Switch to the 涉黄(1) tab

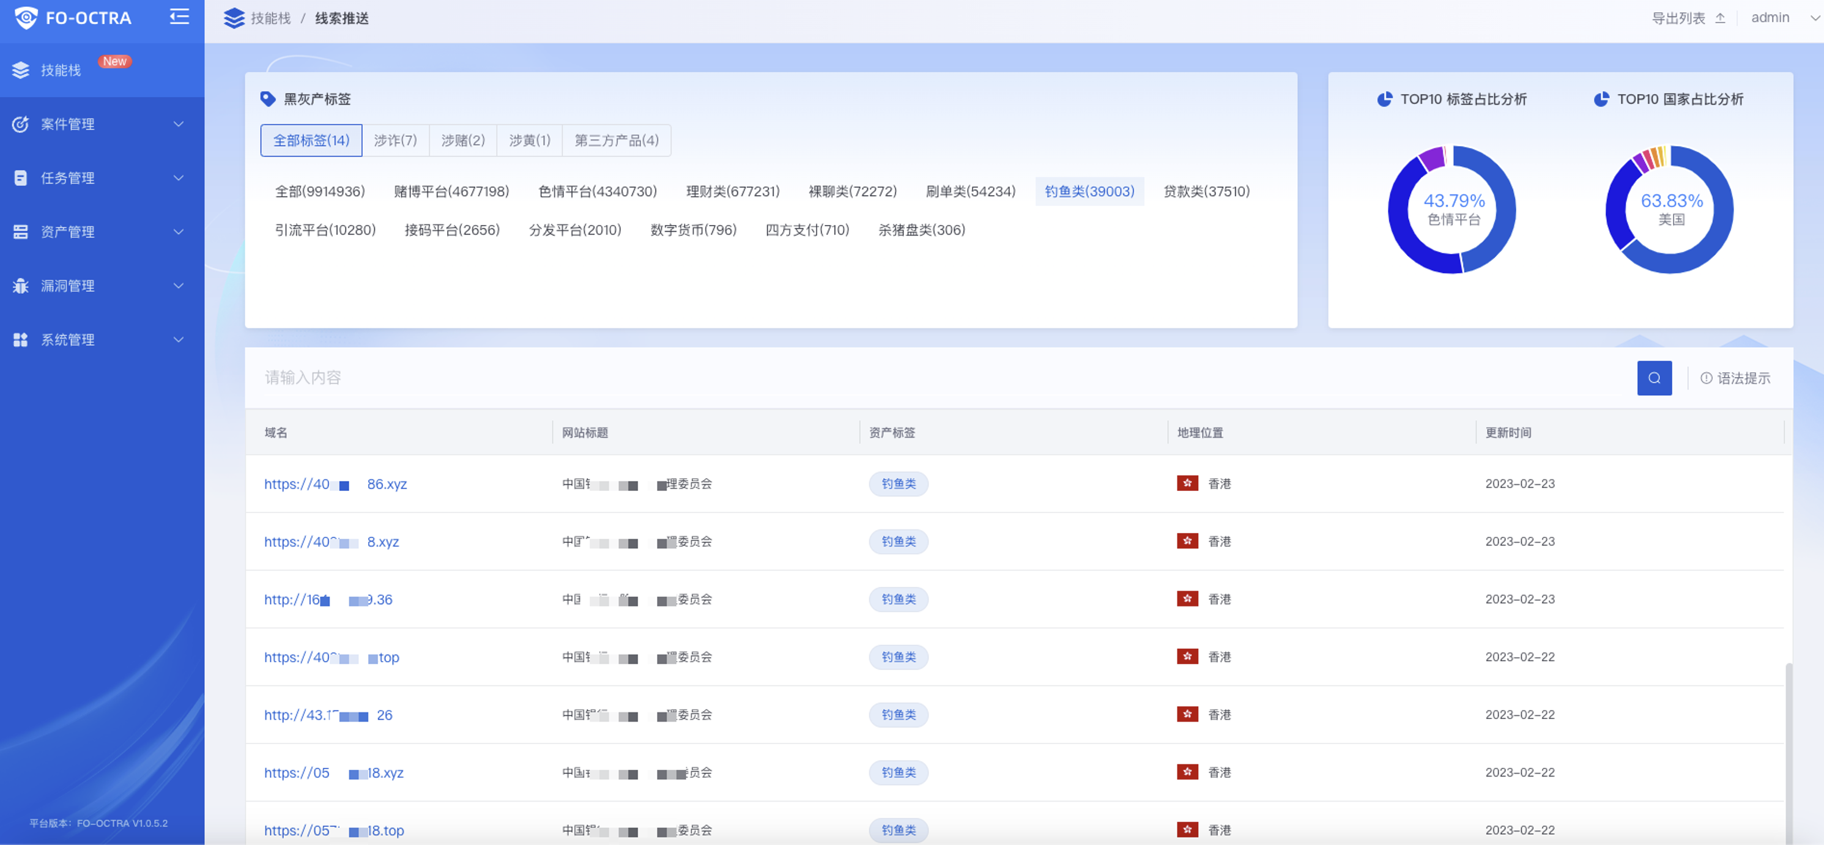click(x=530, y=140)
